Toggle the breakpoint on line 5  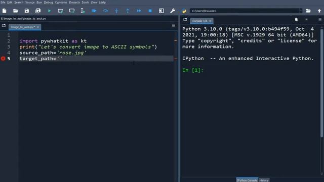pos(3,59)
